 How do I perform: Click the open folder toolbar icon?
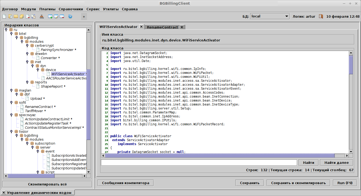coord(16,16)
